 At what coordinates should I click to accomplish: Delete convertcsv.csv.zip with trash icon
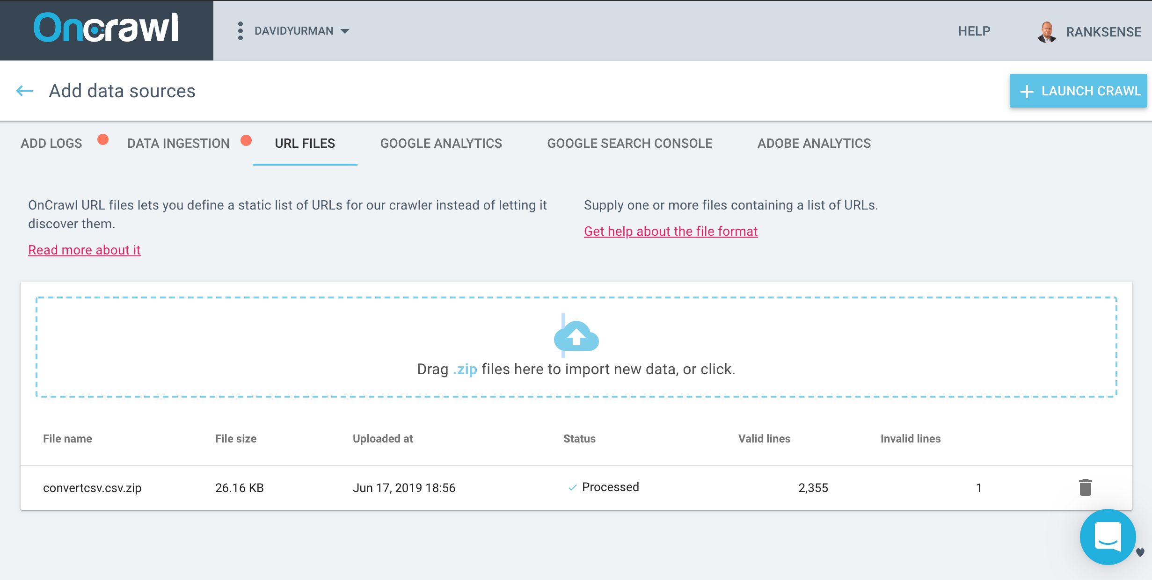click(1085, 487)
